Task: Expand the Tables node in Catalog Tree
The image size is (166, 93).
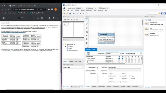Action: [66, 46]
